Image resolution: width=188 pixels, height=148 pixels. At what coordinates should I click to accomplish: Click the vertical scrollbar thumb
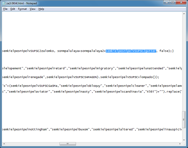184,120
